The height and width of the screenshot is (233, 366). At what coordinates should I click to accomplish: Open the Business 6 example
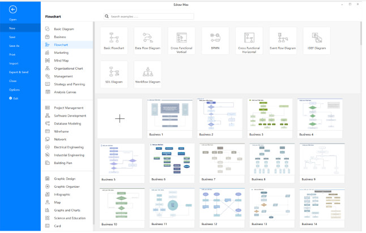(172, 163)
